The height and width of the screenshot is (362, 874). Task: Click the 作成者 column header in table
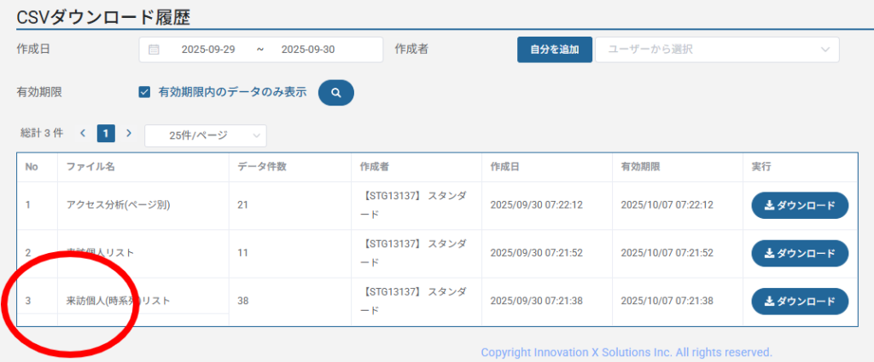(x=375, y=166)
